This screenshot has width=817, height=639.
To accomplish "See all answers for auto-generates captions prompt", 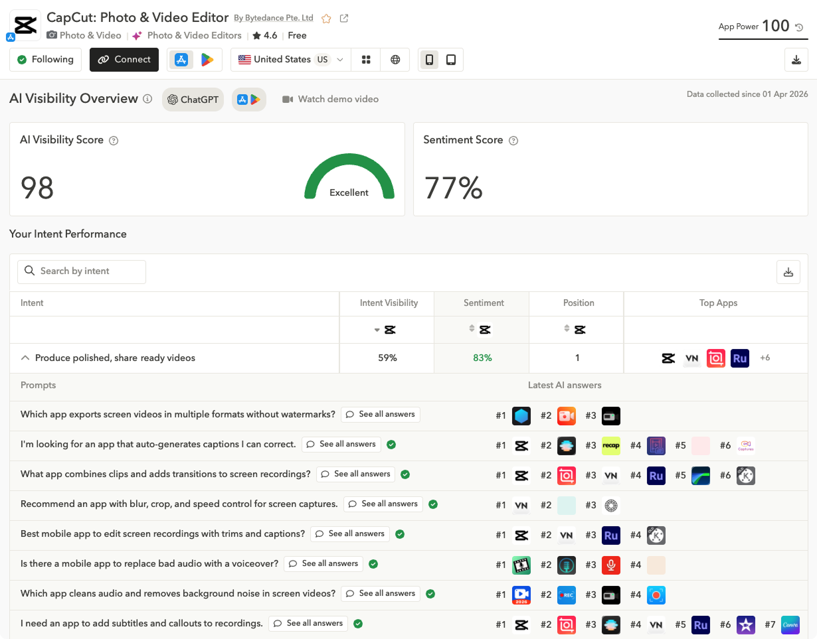I will 341,445.
